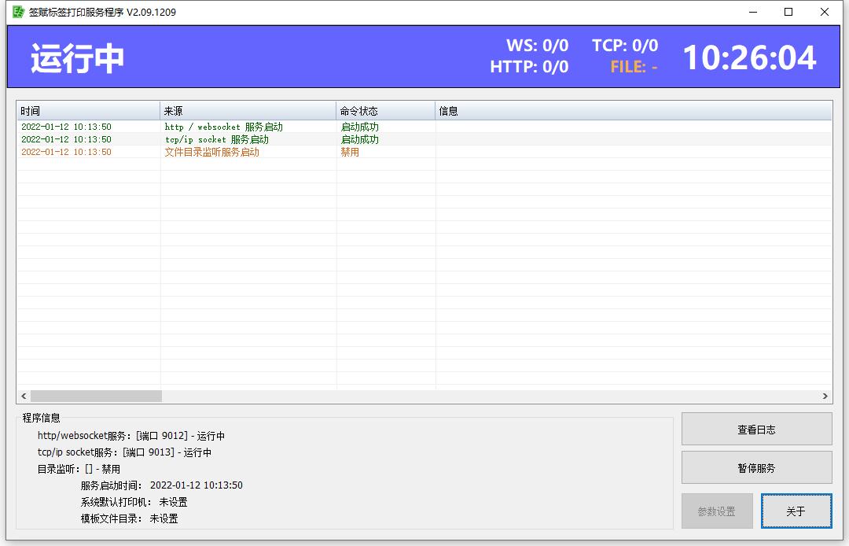Image resolution: width=849 pixels, height=546 pixels.
Task: Click the 服务启动时间 line
Action: (161, 485)
